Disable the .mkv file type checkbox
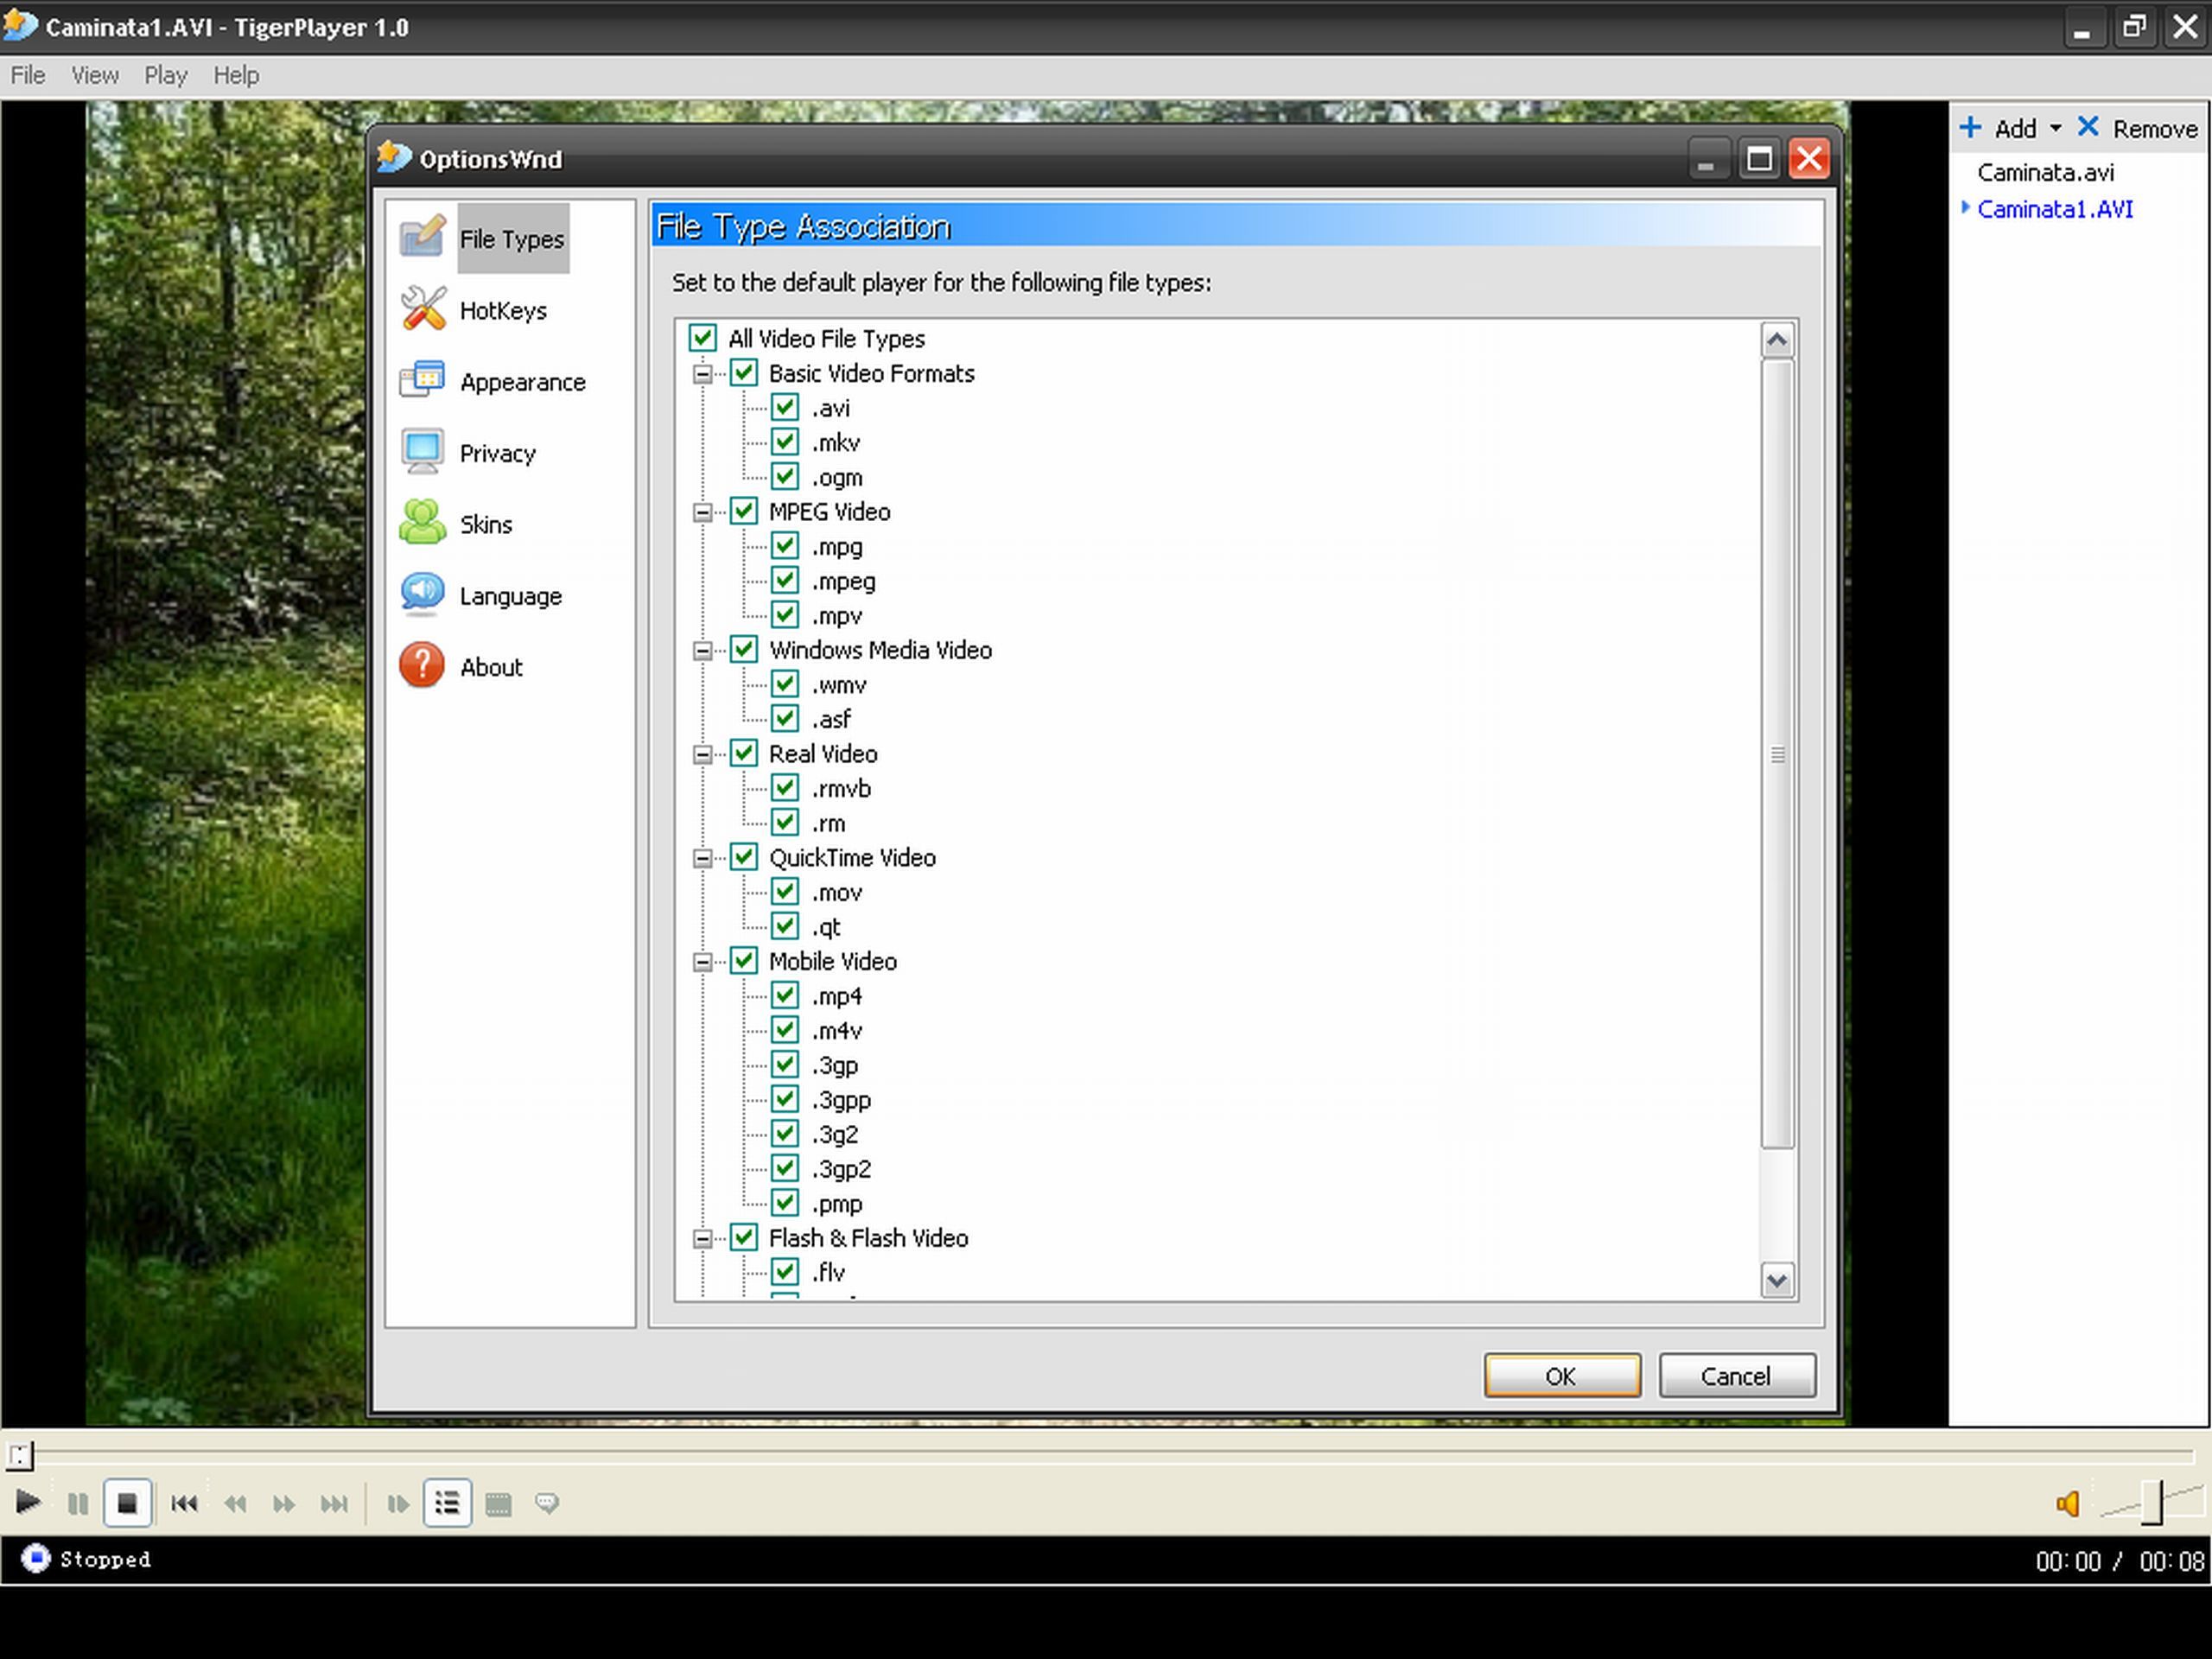 (785, 442)
